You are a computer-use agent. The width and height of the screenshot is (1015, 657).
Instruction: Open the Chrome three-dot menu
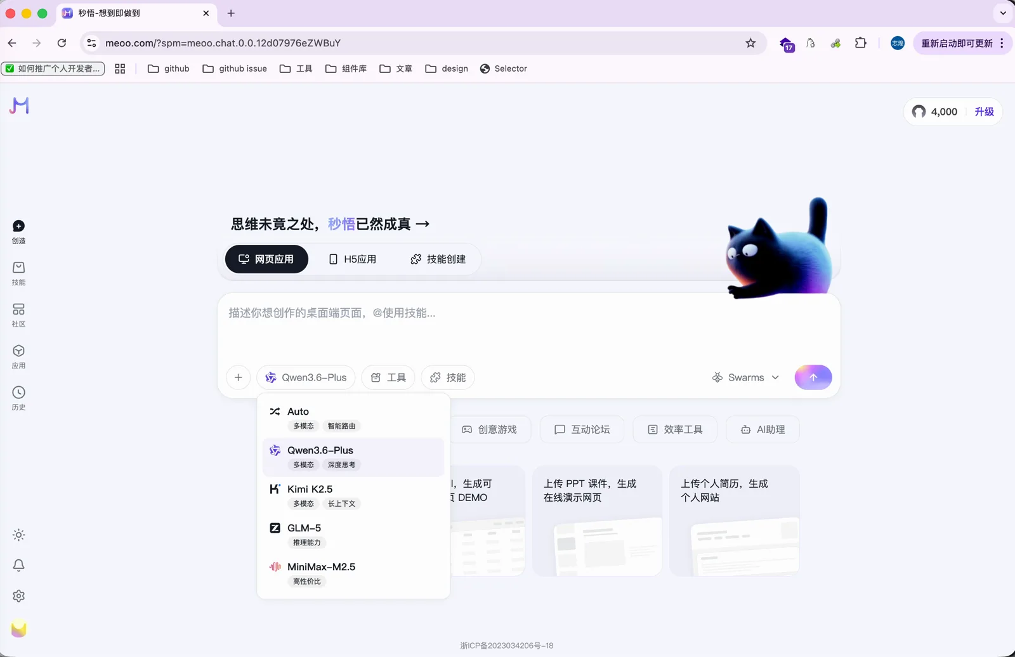[x=1002, y=43]
